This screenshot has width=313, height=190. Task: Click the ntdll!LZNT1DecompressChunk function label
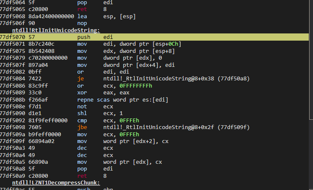pyautogui.click(x=56, y=183)
